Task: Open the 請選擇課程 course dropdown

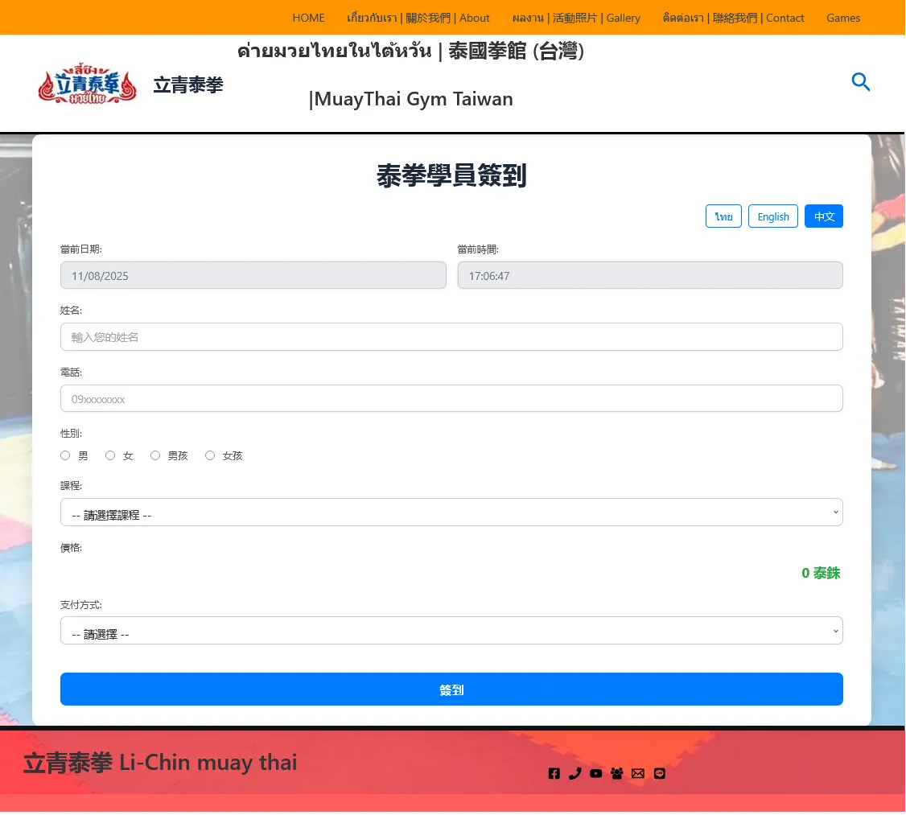Action: pos(451,512)
